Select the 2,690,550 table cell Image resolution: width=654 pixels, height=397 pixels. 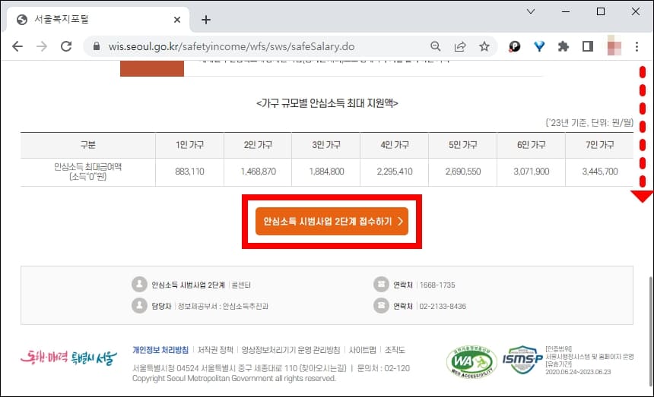tap(463, 172)
